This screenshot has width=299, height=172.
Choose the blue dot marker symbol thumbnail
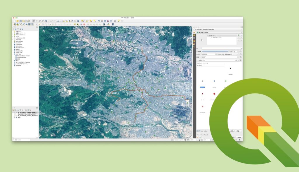click(214, 81)
